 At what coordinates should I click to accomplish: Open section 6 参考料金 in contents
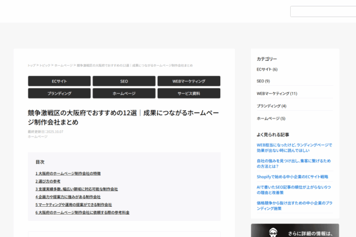[82, 212]
